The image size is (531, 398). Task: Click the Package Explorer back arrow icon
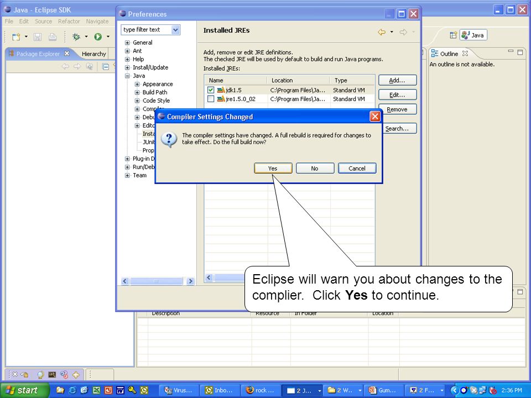65,66
